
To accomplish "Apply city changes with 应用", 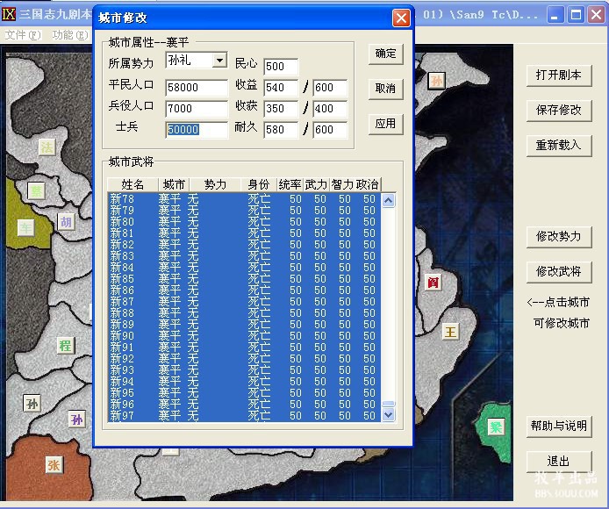I will 386,124.
